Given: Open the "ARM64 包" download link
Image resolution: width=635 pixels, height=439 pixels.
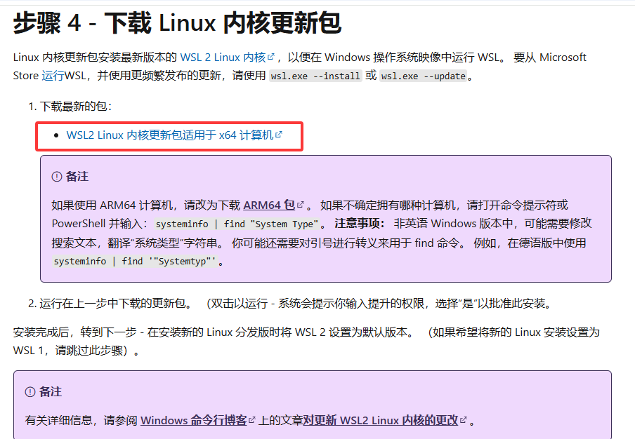Looking at the screenshot, I should click(x=269, y=205).
